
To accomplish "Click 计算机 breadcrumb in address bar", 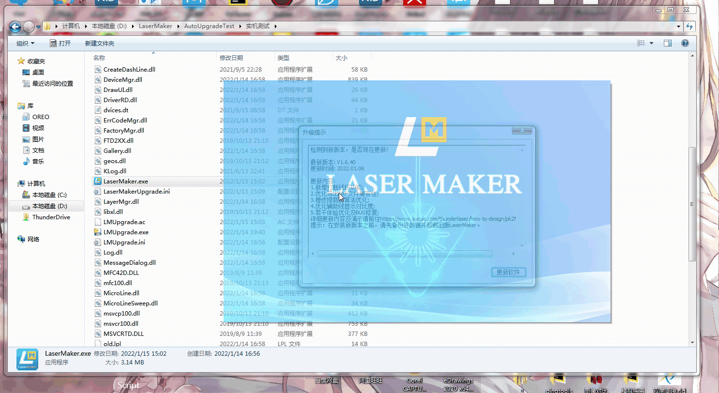I will coord(71,26).
